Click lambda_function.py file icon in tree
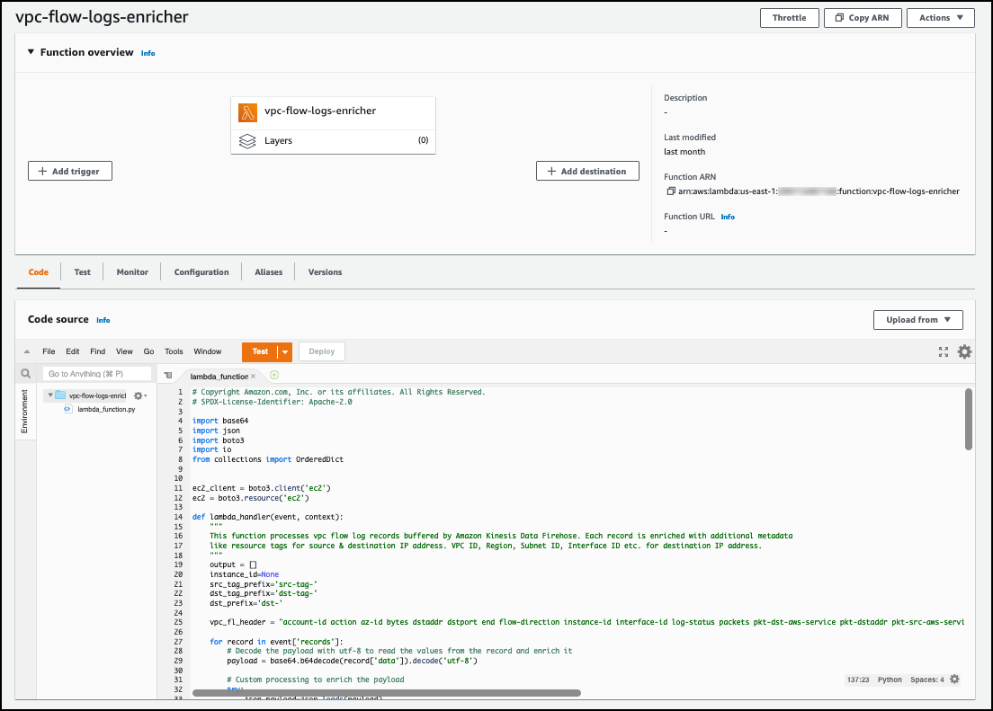Screen dimensions: 993x711 [x=67, y=410]
